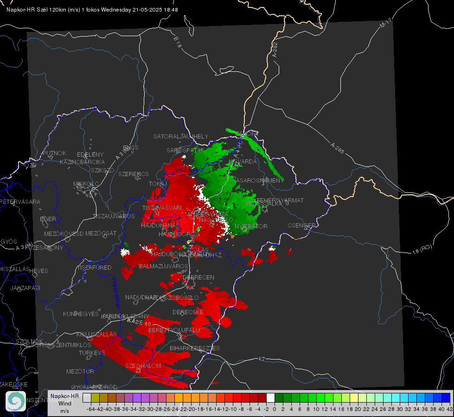Click the SZEGHALOM town label
The image size is (454, 417).
pos(143,366)
